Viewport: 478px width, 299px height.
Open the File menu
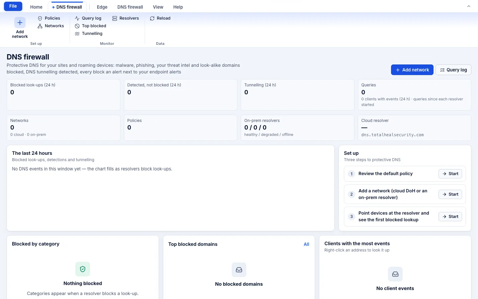(13, 6)
